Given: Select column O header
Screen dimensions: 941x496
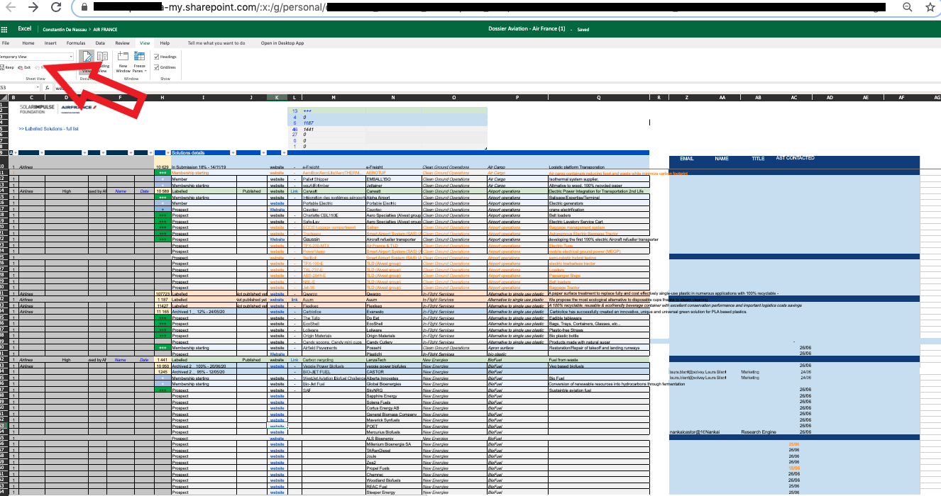Looking at the screenshot, I should [x=454, y=97].
